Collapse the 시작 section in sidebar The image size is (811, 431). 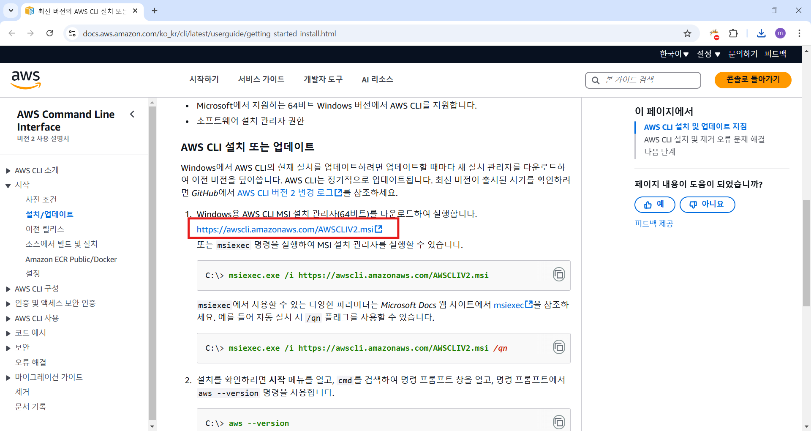click(x=8, y=185)
